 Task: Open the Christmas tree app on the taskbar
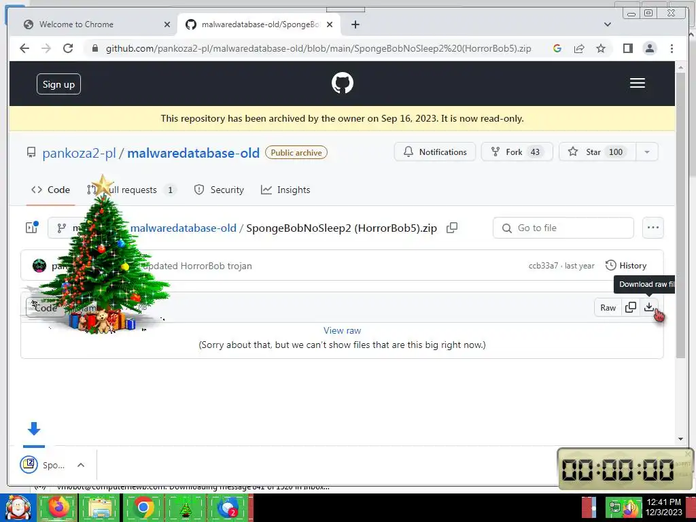click(186, 507)
